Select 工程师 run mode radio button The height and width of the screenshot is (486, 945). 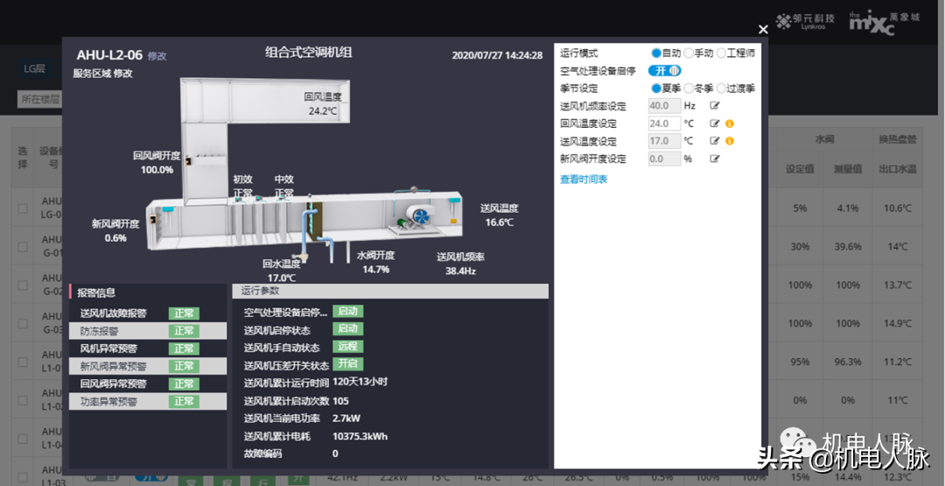(721, 53)
